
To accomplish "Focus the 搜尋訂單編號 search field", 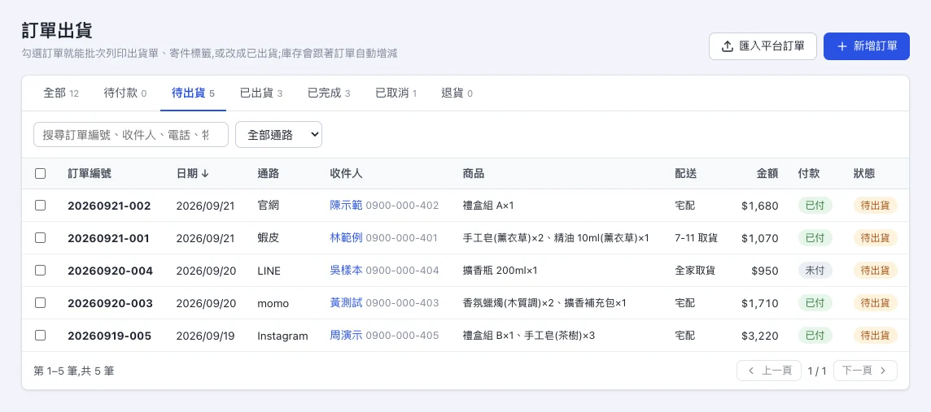I will click(131, 135).
